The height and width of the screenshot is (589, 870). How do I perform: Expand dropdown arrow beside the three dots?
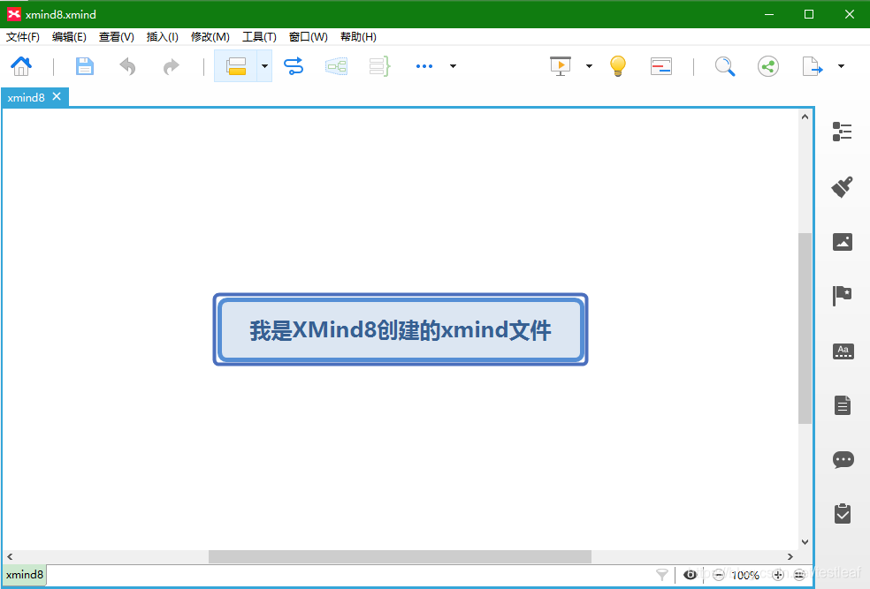pos(453,66)
